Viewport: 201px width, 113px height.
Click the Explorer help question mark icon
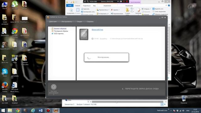coord(169,6)
